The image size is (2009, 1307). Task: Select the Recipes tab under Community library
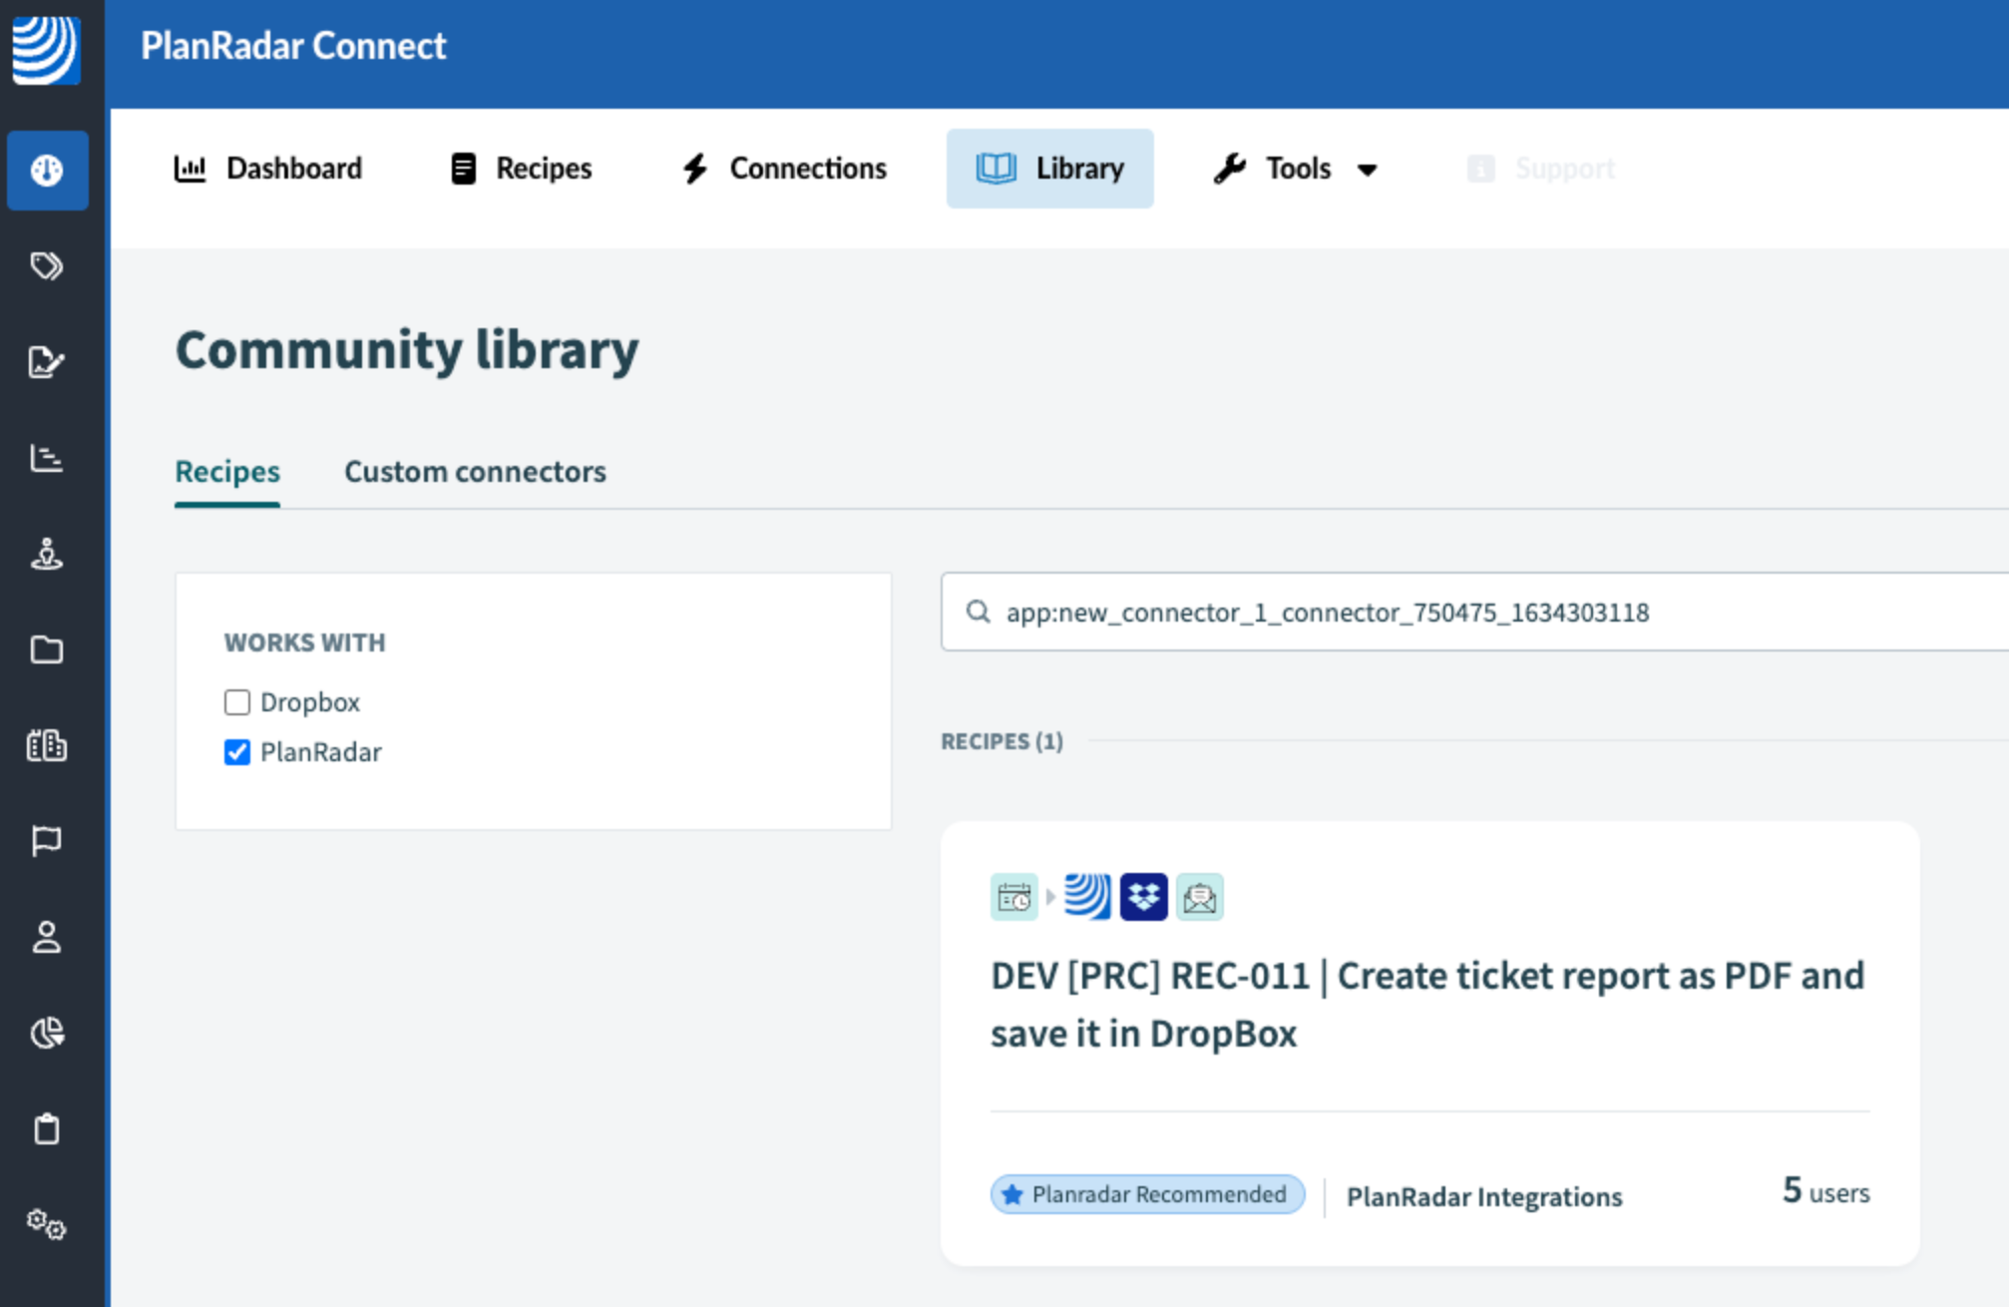227,472
